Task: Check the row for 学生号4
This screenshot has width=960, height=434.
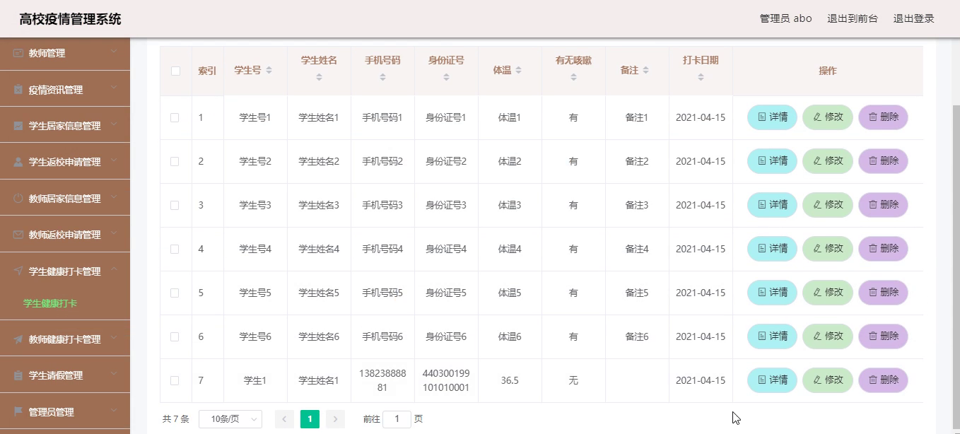Action: [175, 249]
